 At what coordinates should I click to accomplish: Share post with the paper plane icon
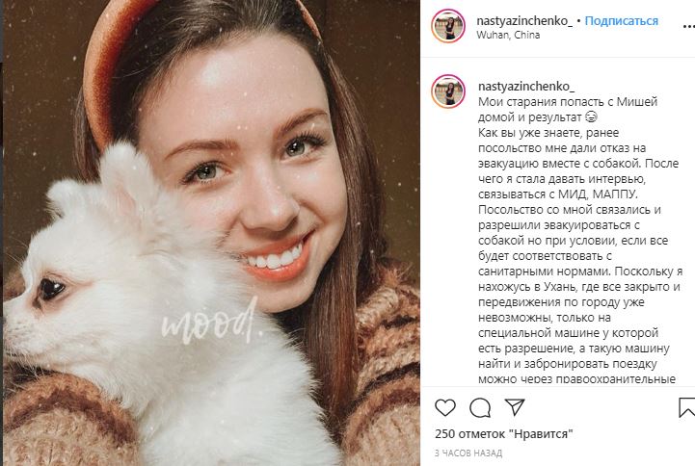pyautogui.click(x=515, y=407)
